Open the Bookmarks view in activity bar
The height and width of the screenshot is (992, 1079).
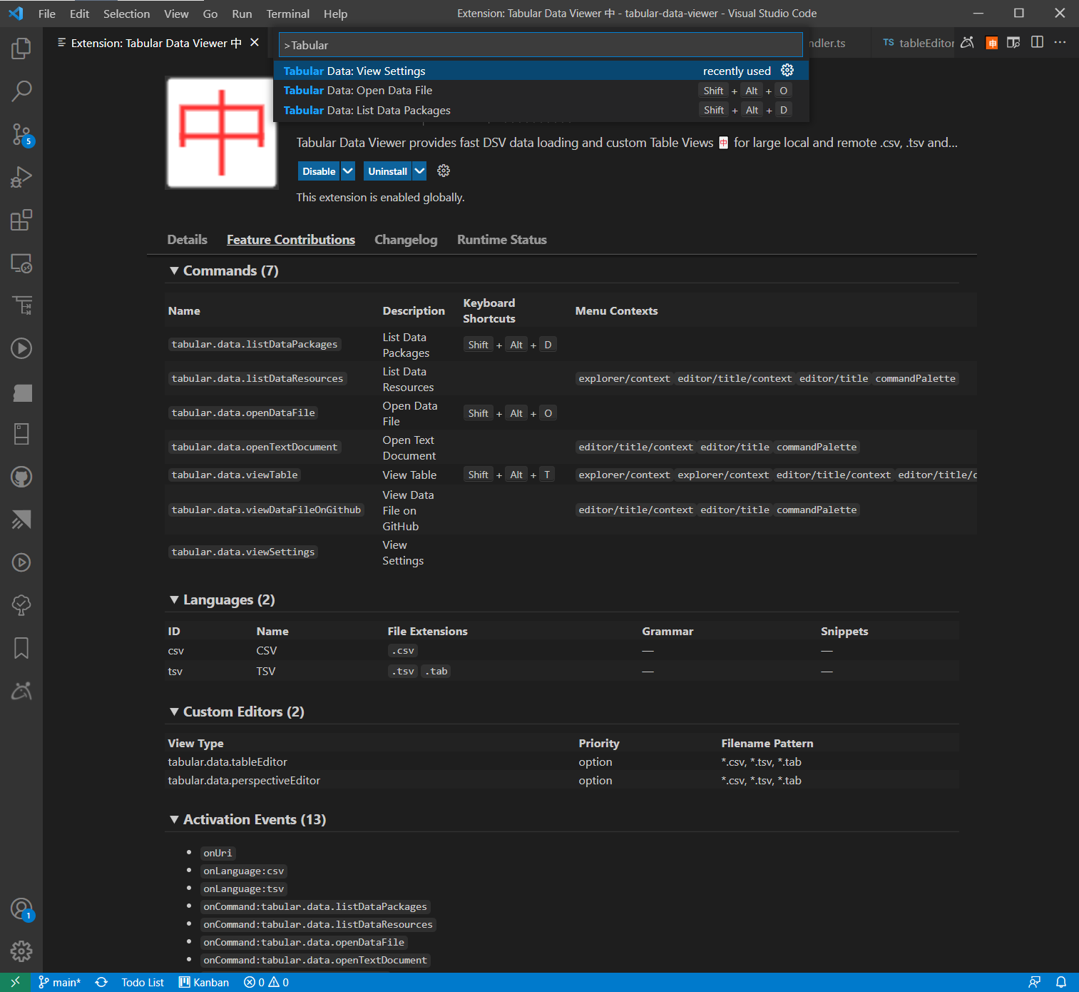coord(21,648)
